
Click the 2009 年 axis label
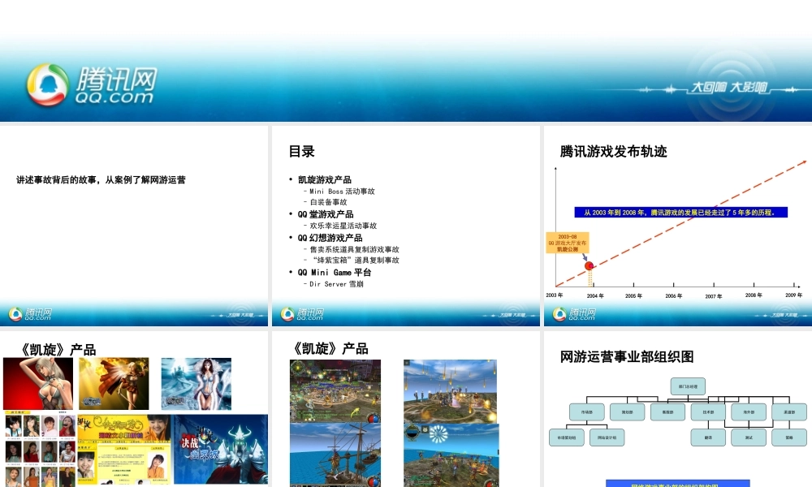point(793,295)
